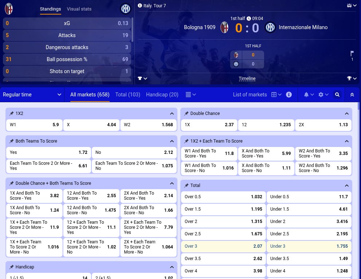The width and height of the screenshot is (361, 279).
Task: Click the Bologna crest above the standings
Action: [9, 9]
